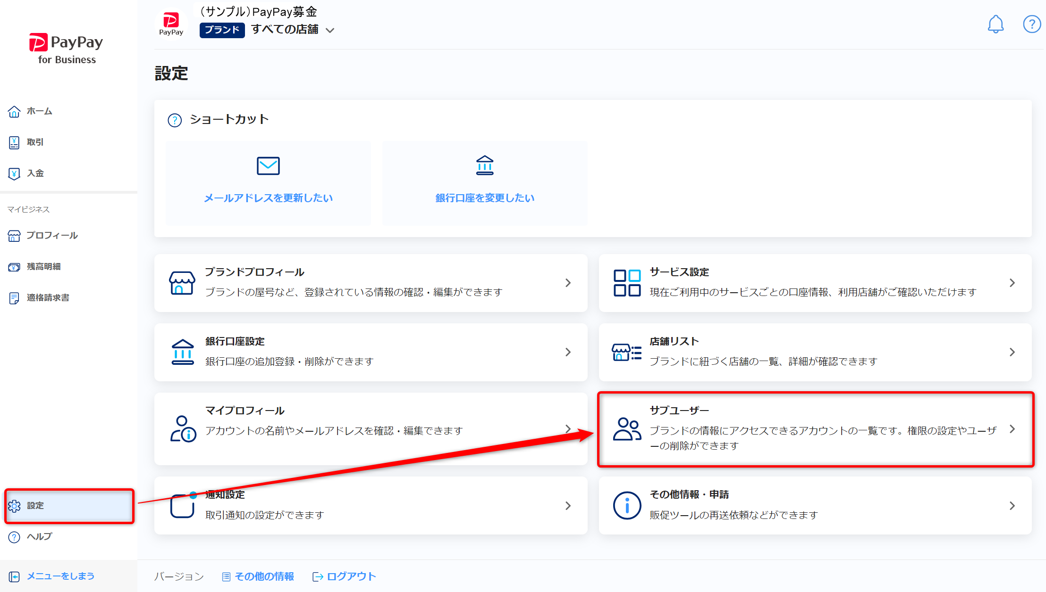
Task: Click the 適格請求書 invoice icon
Action: tap(14, 298)
